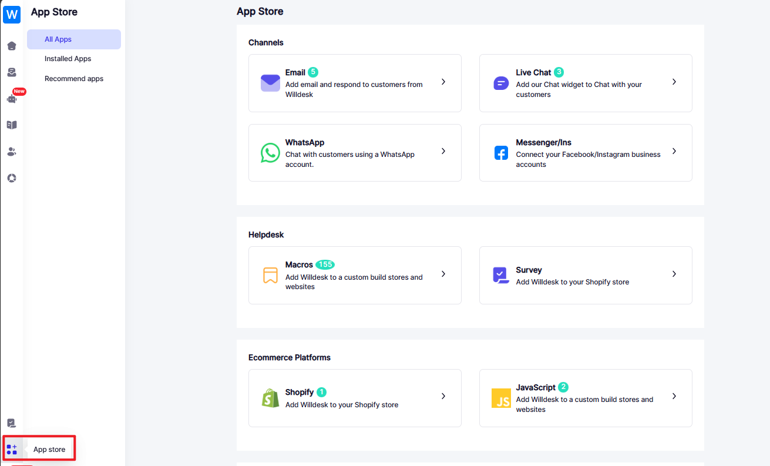
Task: Click the Channels section heading
Action: tap(266, 42)
